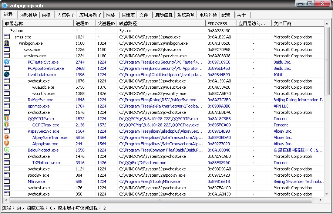Click the BaiduProtect.exe green plus icon
333x214 pixels.
click(x=7, y=150)
